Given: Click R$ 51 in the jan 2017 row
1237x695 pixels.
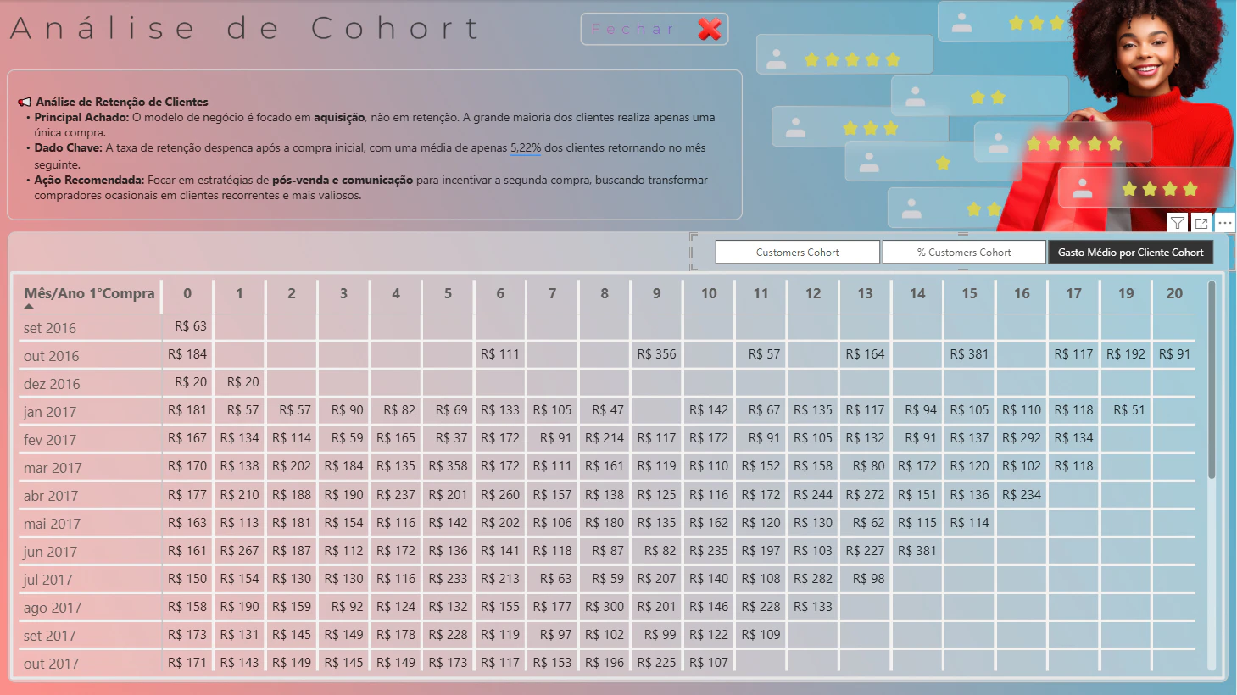Looking at the screenshot, I should tap(1129, 410).
